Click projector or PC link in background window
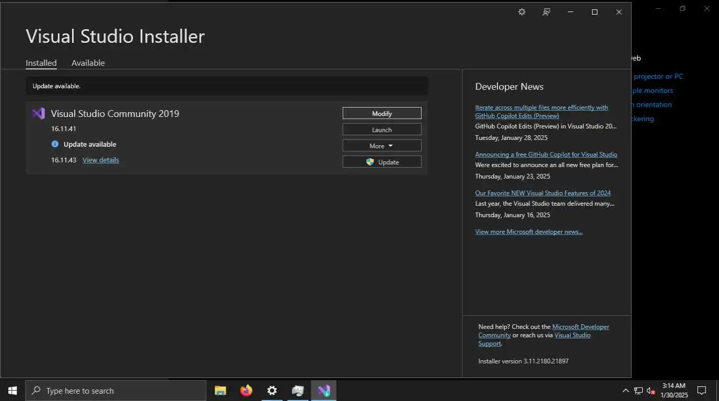This screenshot has width=719, height=401. coord(658,76)
